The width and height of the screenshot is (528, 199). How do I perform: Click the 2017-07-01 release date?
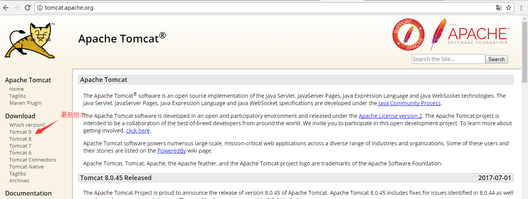[x=495, y=178]
